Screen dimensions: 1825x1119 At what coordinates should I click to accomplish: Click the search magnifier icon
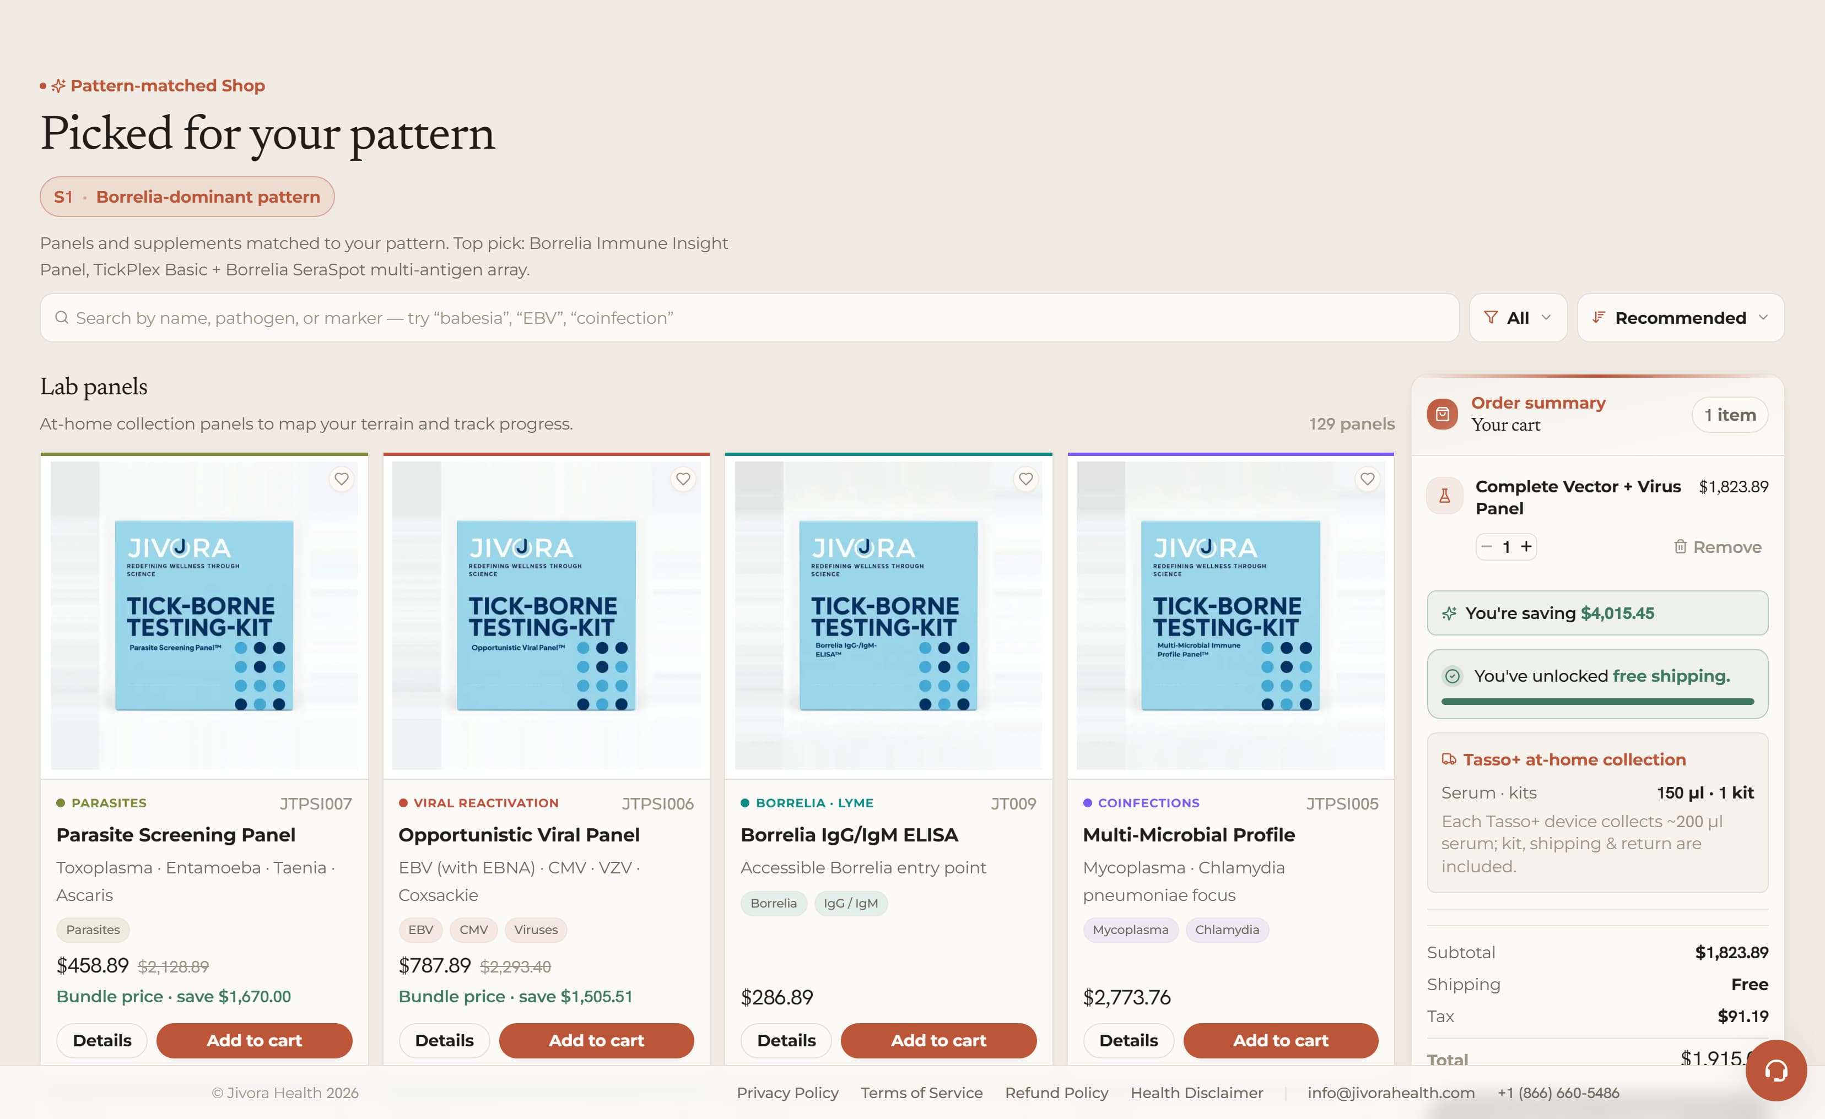[62, 318]
